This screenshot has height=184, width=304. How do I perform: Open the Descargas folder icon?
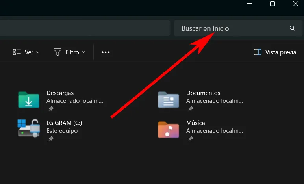(29, 100)
